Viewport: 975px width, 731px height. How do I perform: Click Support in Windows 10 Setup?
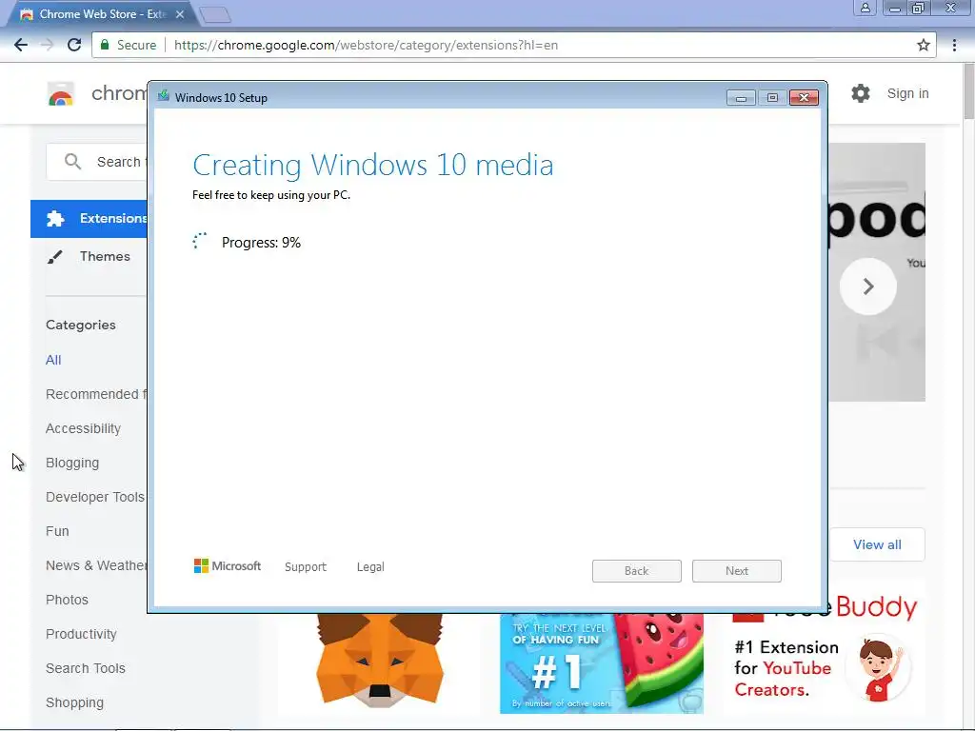[306, 567]
